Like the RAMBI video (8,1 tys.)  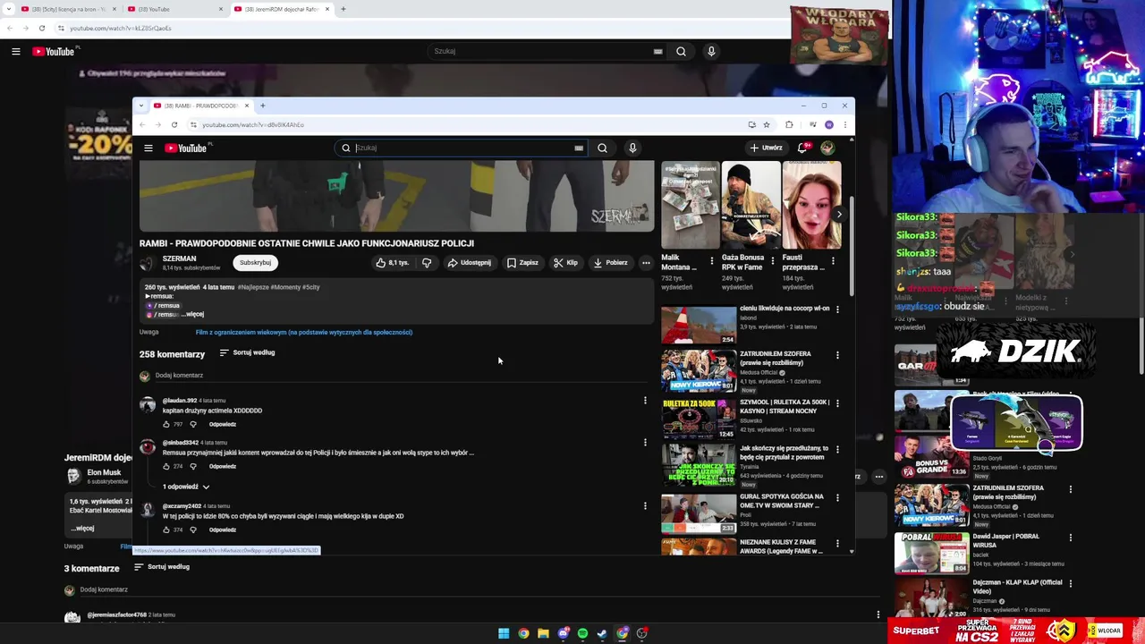(393, 263)
